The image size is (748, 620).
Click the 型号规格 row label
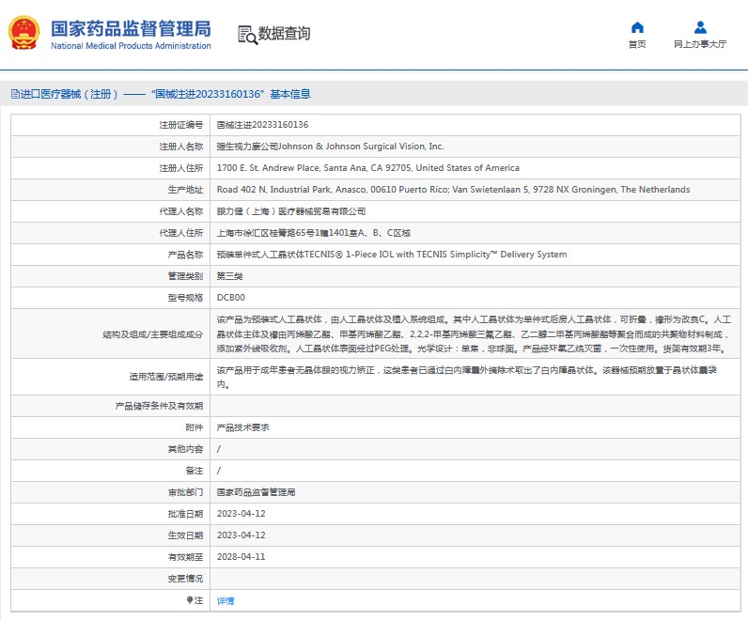pos(185,298)
